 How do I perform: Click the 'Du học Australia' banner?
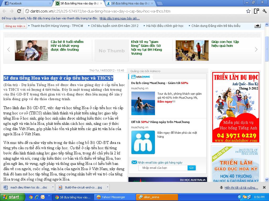pyautogui.click(x=168, y=180)
